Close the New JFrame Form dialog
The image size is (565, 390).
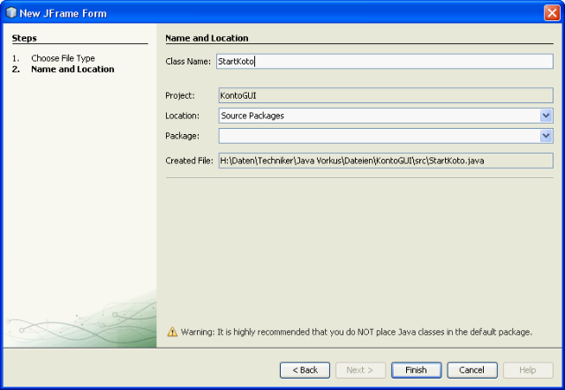(551, 11)
